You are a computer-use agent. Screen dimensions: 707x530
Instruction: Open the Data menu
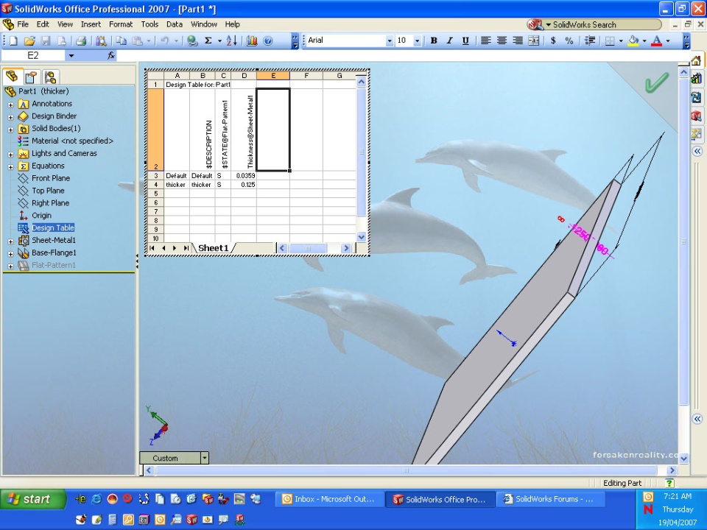click(174, 24)
